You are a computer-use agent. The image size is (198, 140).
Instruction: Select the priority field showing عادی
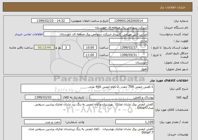(129, 41)
